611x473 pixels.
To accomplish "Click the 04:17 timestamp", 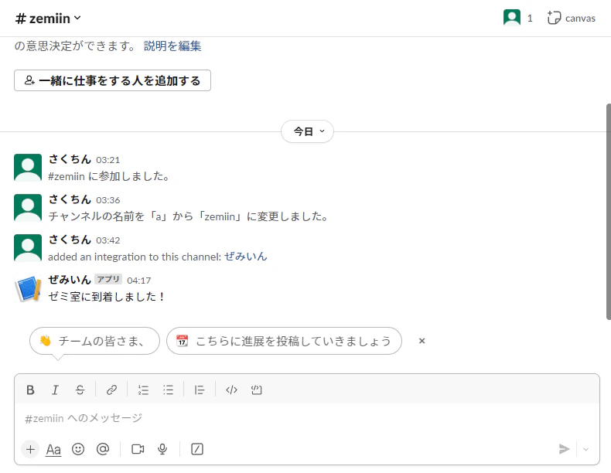I will [139, 281].
